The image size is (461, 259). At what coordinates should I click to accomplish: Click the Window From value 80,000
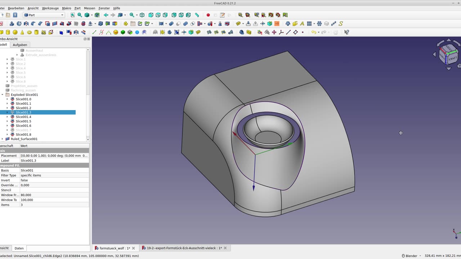click(54, 195)
